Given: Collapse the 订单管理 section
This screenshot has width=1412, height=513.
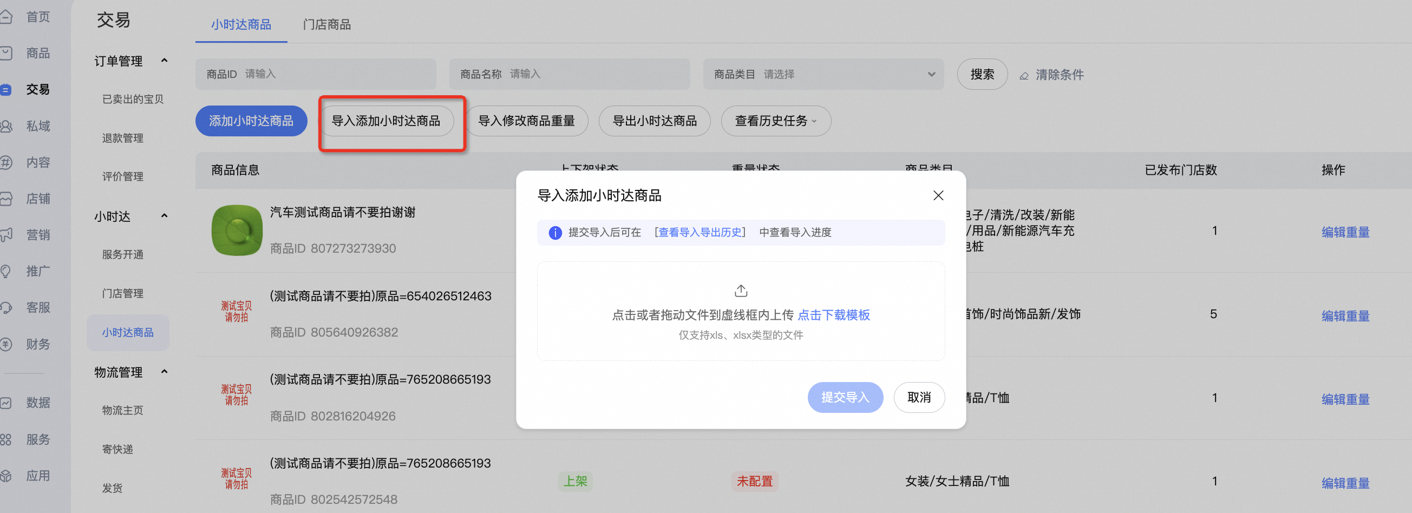Looking at the screenshot, I should click(165, 60).
